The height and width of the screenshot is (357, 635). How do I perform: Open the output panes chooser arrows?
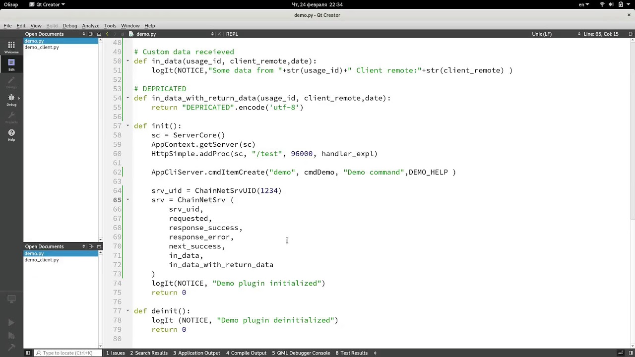(x=375, y=353)
